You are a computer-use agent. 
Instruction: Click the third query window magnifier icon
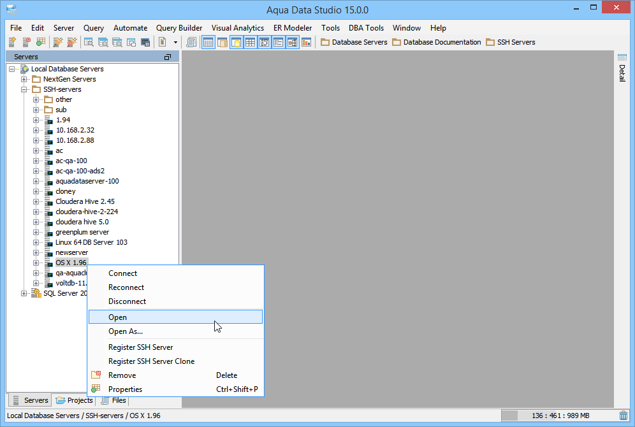click(x=117, y=42)
